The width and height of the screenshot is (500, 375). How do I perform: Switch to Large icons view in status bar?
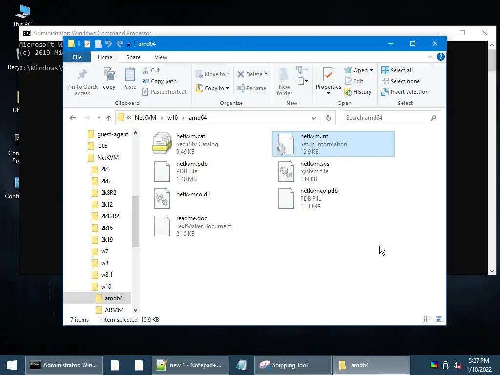click(x=439, y=319)
